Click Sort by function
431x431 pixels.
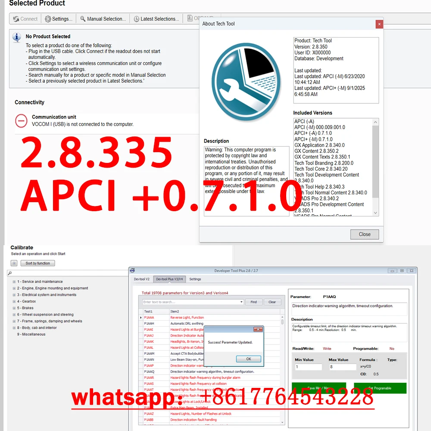coord(37,263)
